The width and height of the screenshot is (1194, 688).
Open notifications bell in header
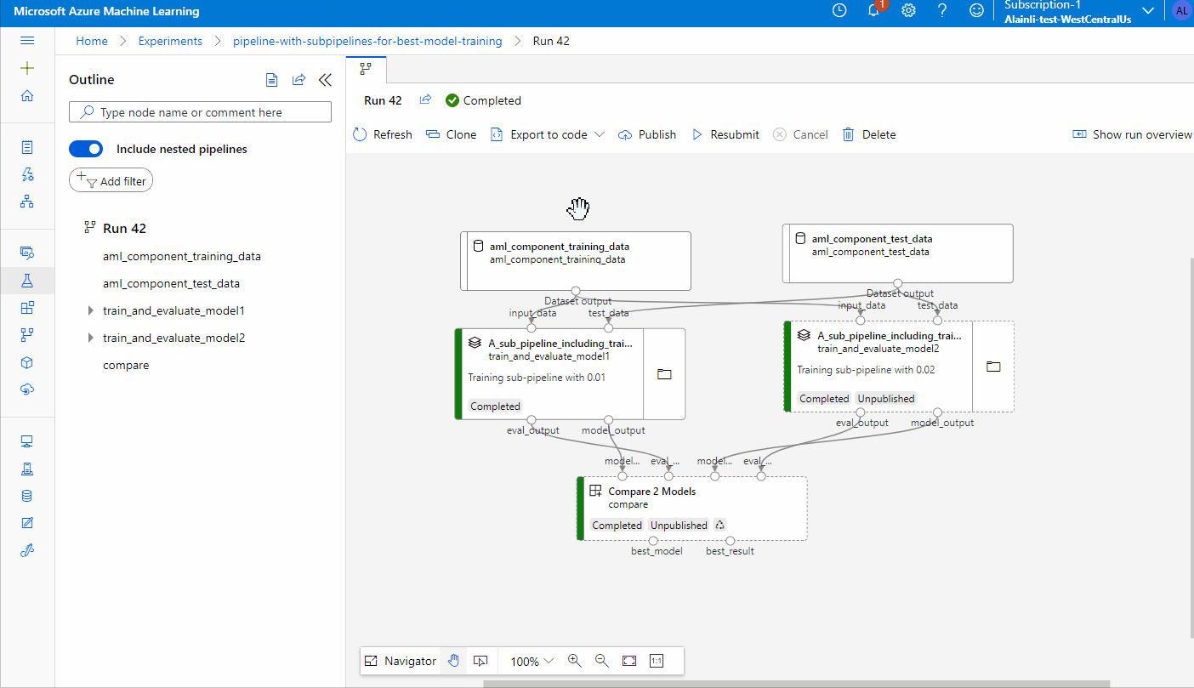[874, 11]
